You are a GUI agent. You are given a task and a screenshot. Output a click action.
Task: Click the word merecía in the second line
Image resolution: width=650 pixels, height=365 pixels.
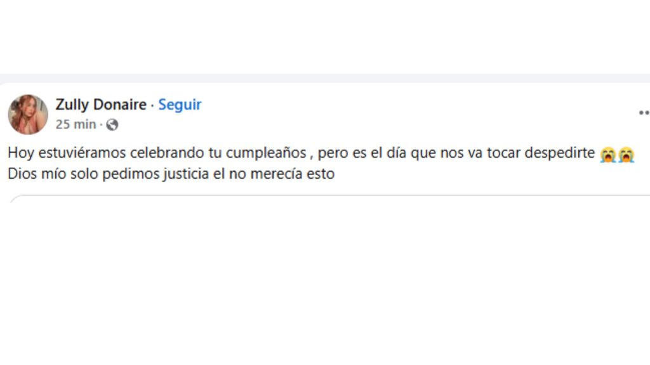(277, 174)
